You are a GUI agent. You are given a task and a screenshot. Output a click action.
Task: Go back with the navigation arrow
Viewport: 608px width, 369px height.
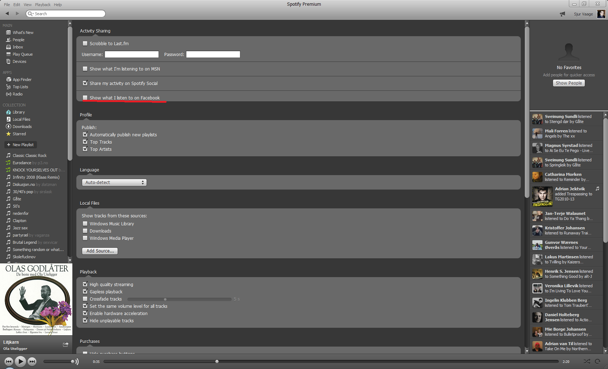pos(7,13)
